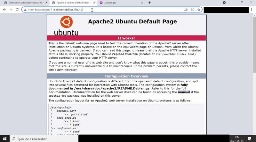This screenshot has height=142, width=256.
Task: Click the not-secure warning icon
Action: 25,10
